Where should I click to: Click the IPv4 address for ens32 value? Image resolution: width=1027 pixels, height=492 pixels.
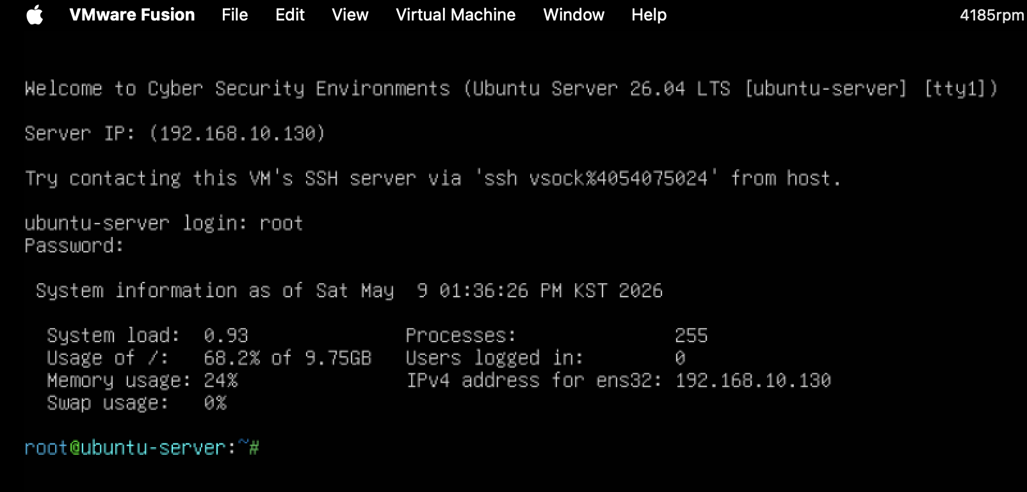pos(753,381)
